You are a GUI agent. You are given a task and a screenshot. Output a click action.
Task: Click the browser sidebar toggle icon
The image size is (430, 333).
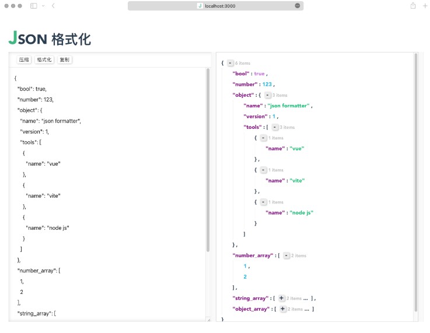33,6
